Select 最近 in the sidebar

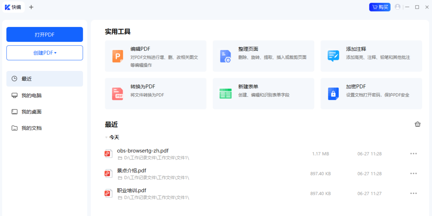click(x=45, y=78)
